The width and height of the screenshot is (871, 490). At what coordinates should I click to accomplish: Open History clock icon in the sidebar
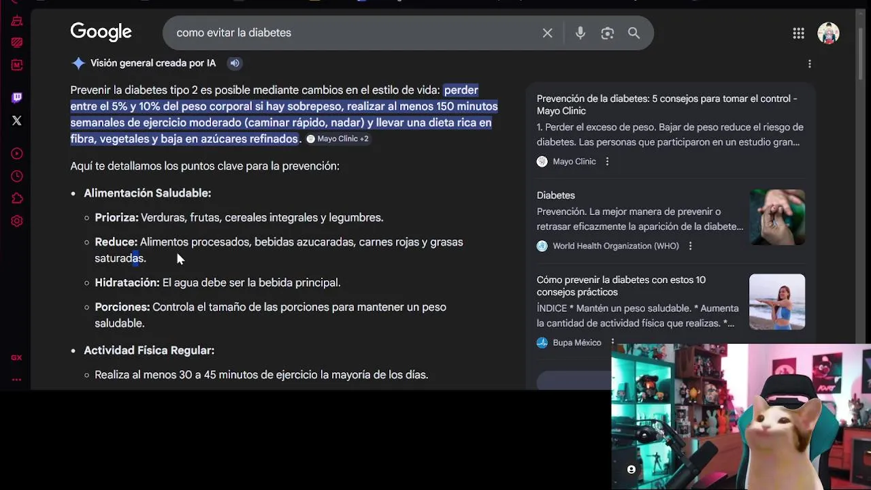tap(17, 176)
